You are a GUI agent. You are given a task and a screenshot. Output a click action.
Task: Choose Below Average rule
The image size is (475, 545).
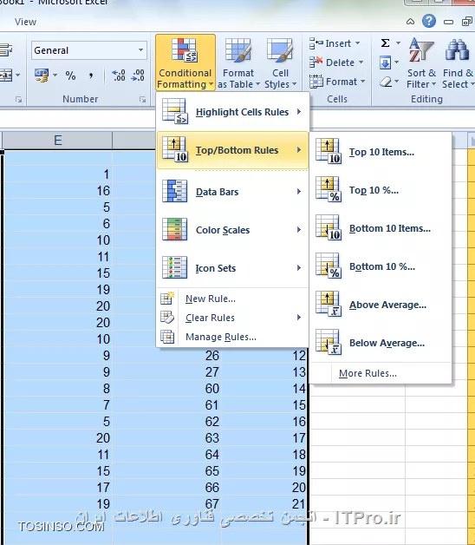(x=381, y=343)
